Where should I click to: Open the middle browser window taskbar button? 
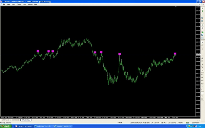[43, 126]
